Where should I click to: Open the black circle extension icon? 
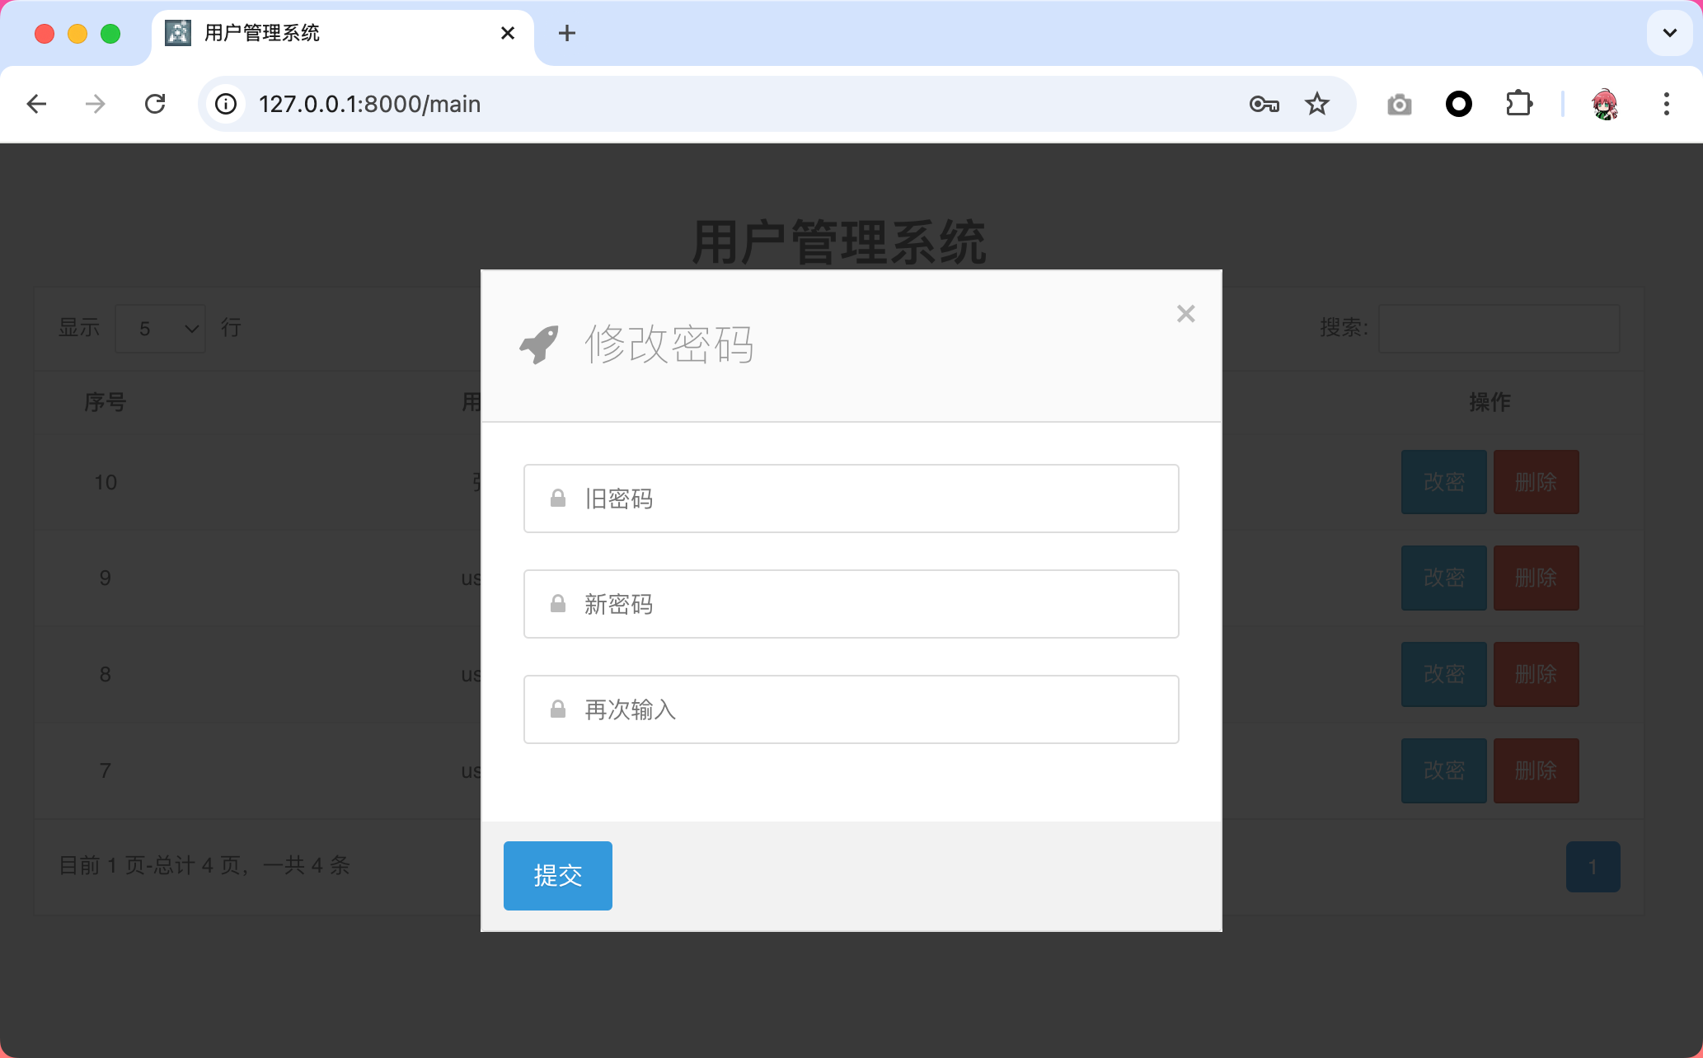(x=1459, y=104)
